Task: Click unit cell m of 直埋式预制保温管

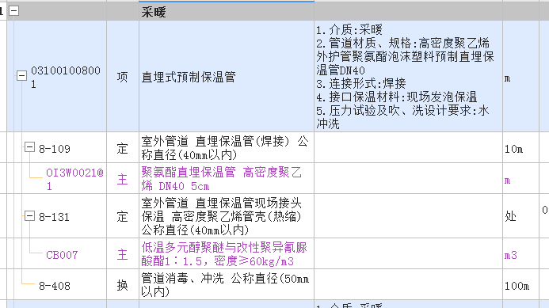Action: pyautogui.click(x=520, y=76)
